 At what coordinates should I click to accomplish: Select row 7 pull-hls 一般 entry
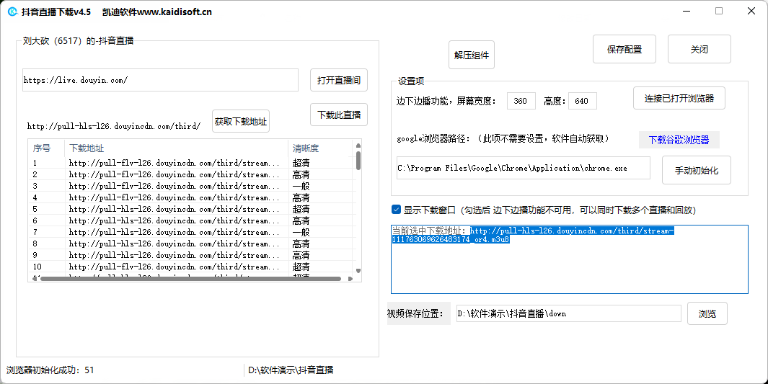(x=190, y=232)
